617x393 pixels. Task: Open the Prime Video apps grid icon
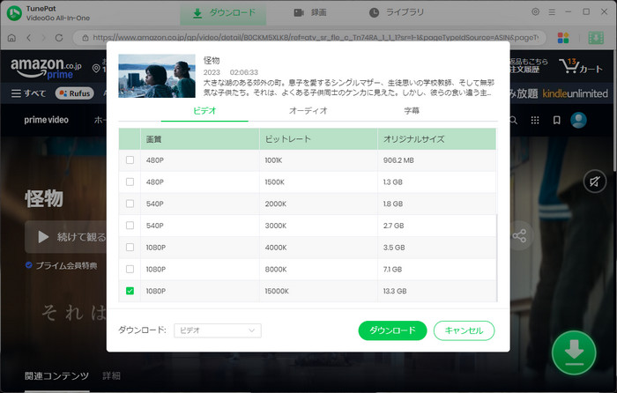[535, 120]
